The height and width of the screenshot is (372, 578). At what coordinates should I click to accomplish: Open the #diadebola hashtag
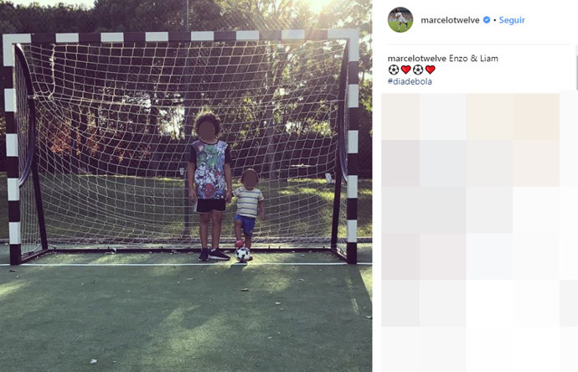point(410,81)
